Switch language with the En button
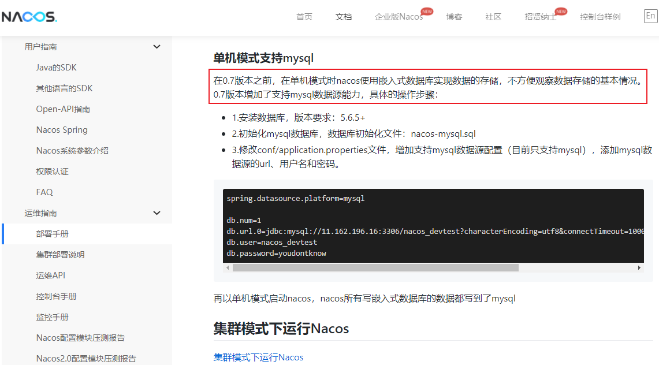 [650, 16]
